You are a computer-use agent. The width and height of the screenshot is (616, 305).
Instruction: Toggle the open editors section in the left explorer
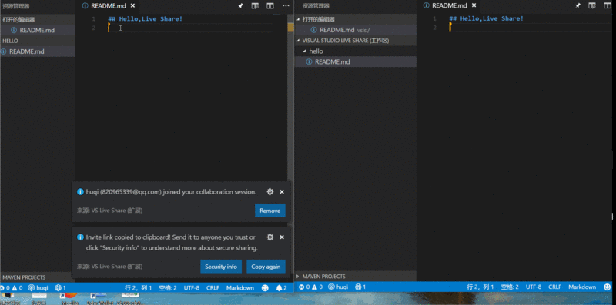pos(38,19)
